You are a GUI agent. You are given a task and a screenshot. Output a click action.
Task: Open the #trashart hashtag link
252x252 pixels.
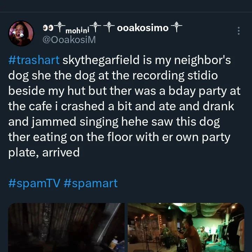(34, 60)
